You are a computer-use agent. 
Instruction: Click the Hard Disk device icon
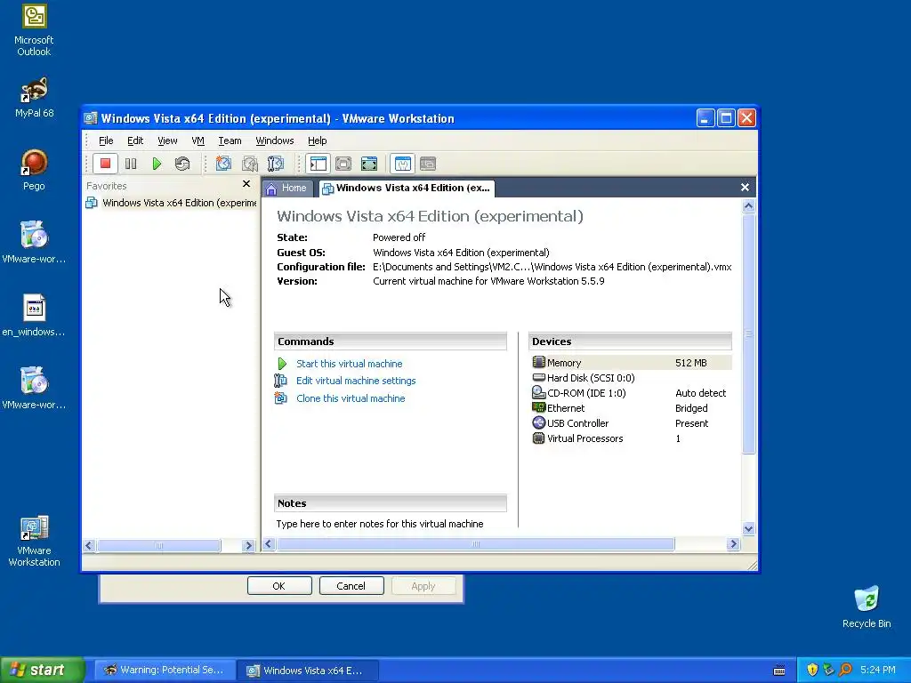tap(538, 377)
